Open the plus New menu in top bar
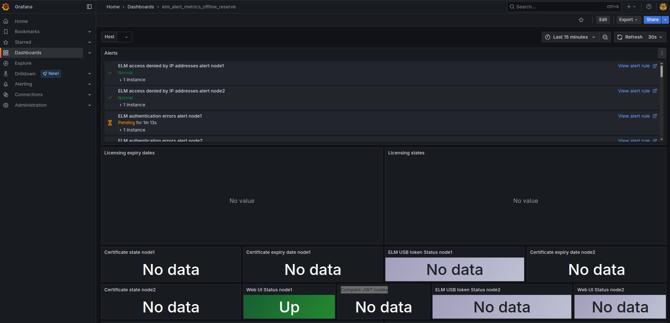Screen dimensions: 670x323 631,7
